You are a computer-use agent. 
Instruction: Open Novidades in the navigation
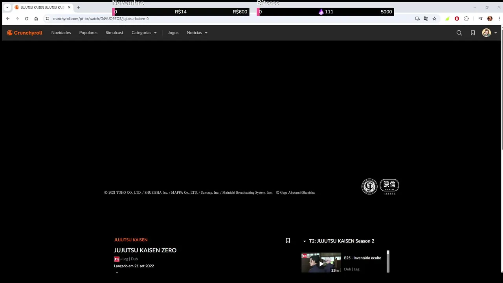61,33
